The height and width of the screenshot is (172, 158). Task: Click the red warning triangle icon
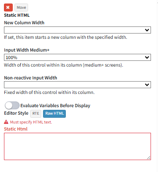6,122
